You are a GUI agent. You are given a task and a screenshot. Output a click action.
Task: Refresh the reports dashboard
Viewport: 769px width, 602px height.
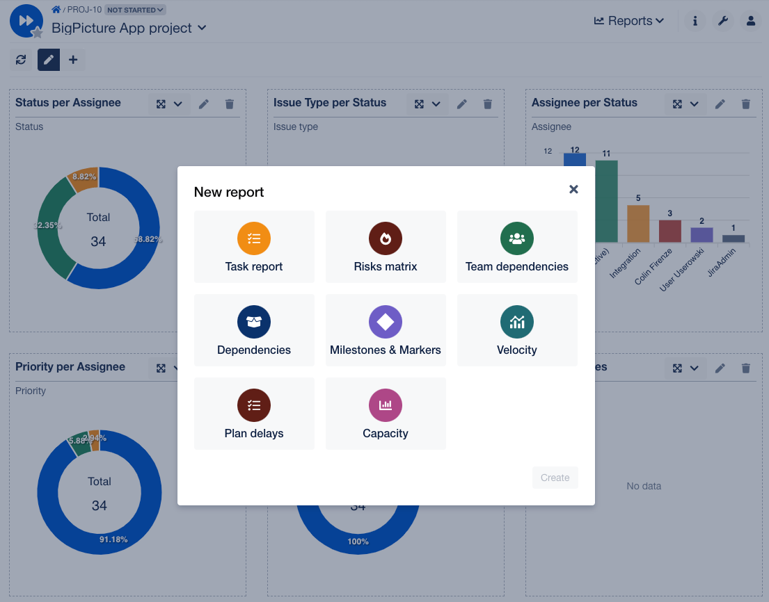21,60
